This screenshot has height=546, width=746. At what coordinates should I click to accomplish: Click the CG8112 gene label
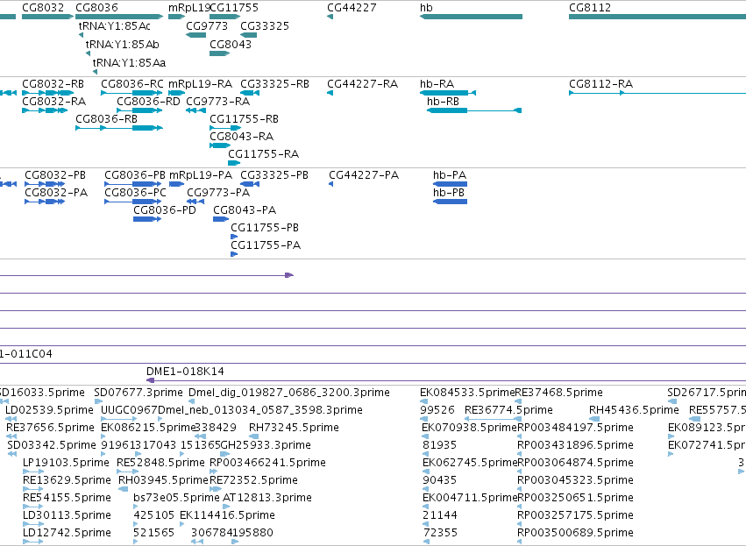[x=590, y=8]
